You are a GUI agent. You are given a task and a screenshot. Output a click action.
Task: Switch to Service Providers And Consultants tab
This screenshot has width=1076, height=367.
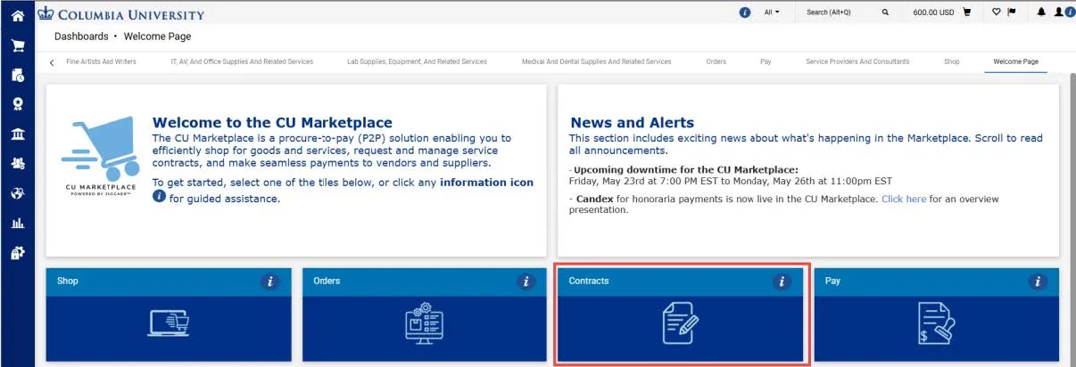[x=857, y=61]
